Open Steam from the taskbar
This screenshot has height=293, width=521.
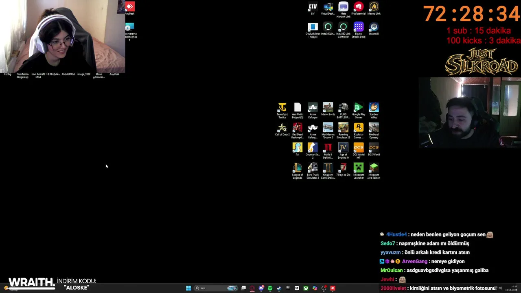coord(279,288)
